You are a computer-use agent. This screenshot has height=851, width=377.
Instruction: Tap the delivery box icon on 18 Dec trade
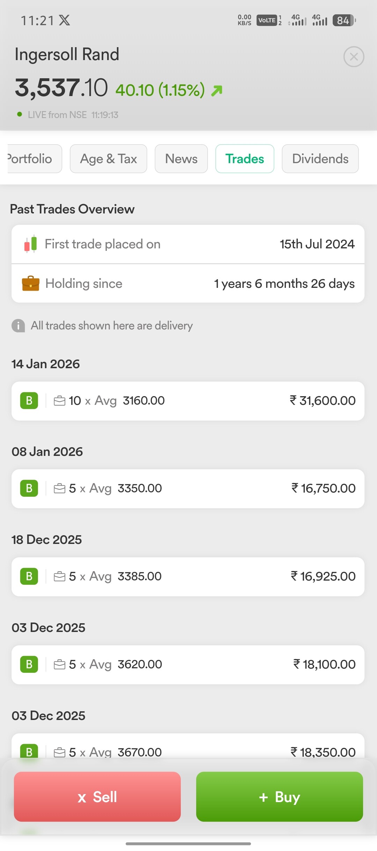pyautogui.click(x=59, y=576)
